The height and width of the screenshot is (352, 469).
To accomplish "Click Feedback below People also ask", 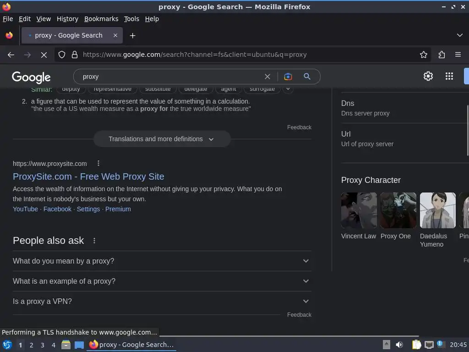I will (x=299, y=315).
